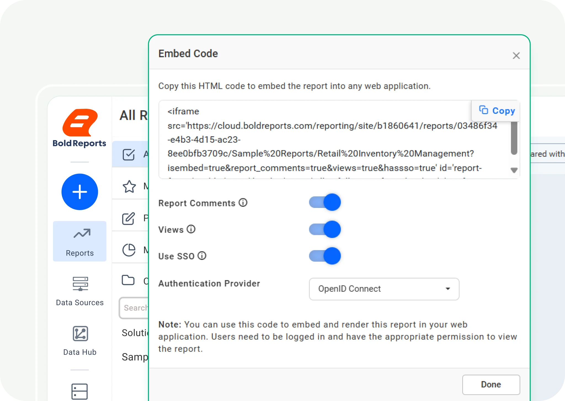This screenshot has width=565, height=401.
Task: Expand the OpenID Connect selector
Action: tap(448, 289)
